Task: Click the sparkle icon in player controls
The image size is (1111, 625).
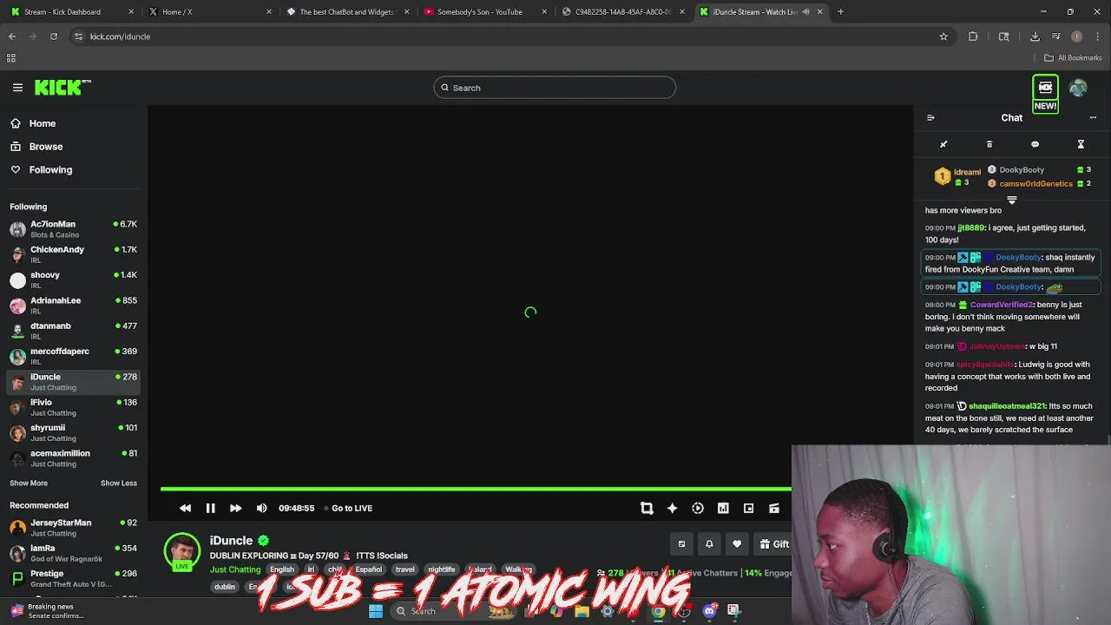Action: coord(672,508)
